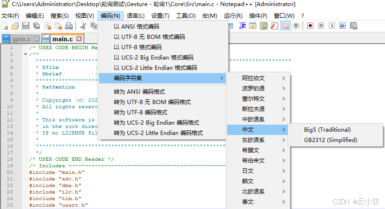Screen dimensions: 385x209
Task: Toggle the indent guide toolbar icon
Action: [x=242, y=26]
